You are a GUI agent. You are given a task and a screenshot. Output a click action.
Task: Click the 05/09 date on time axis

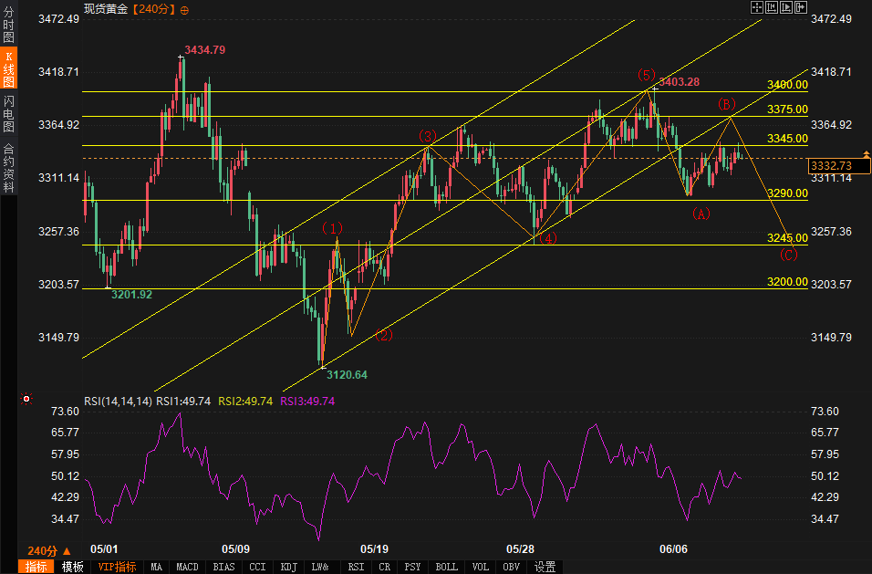pyautogui.click(x=236, y=549)
